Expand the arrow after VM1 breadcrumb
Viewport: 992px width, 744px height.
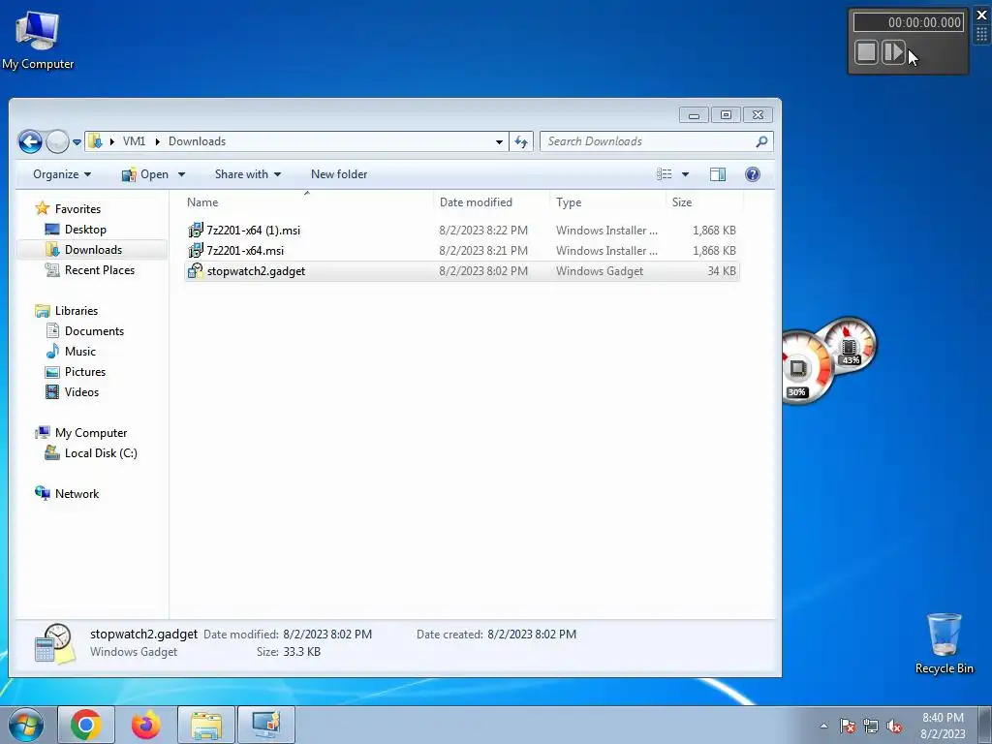click(158, 141)
